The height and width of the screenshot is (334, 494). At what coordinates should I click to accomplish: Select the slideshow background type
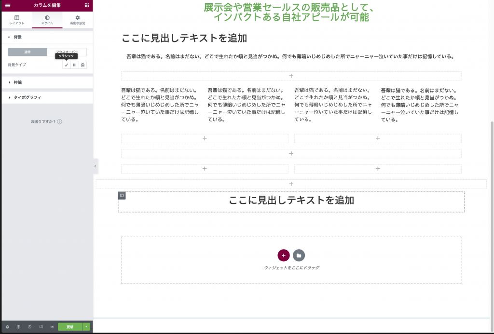pos(82,65)
